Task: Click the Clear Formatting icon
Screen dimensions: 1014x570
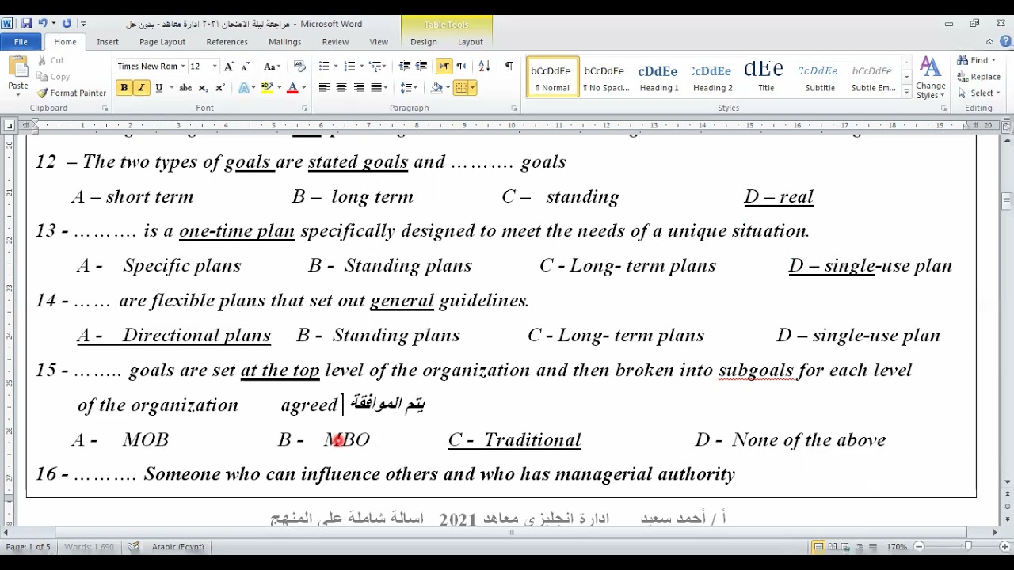Action: coord(299,66)
